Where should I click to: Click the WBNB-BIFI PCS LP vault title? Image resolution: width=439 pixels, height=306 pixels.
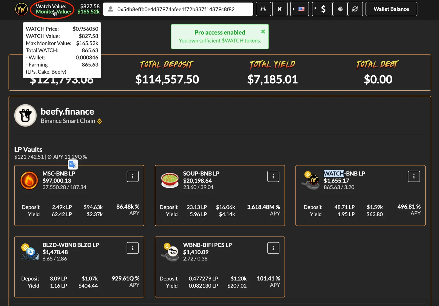(207, 245)
